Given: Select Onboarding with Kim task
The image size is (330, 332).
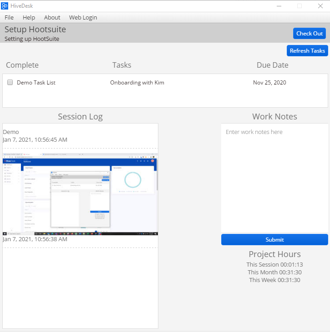Looking at the screenshot, I should click(137, 83).
